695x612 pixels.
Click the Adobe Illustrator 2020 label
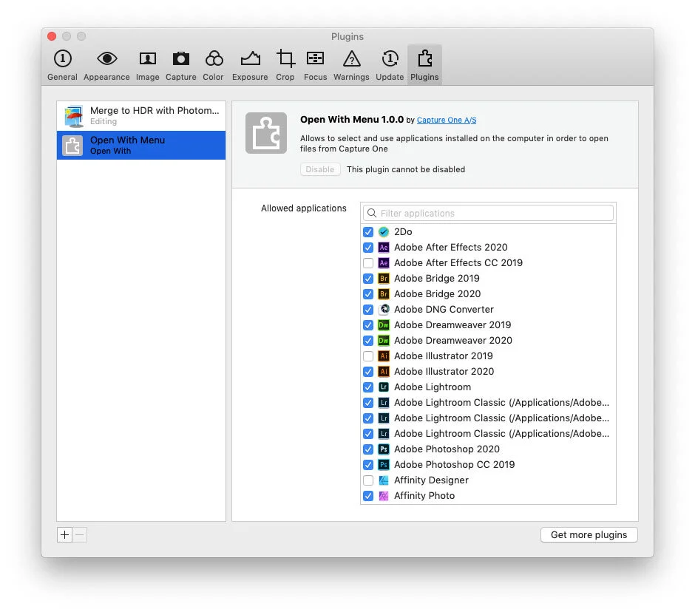click(x=444, y=371)
